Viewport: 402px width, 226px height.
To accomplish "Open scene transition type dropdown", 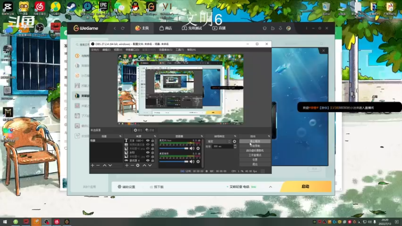I will pos(219,142).
